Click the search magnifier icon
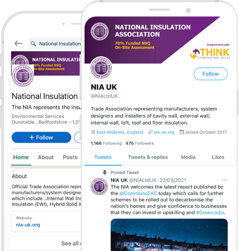 pos(33,44)
